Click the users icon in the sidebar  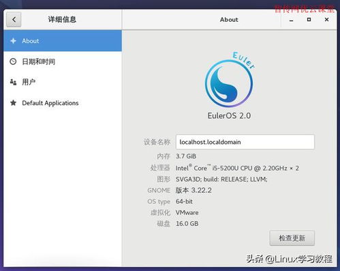click(13, 82)
